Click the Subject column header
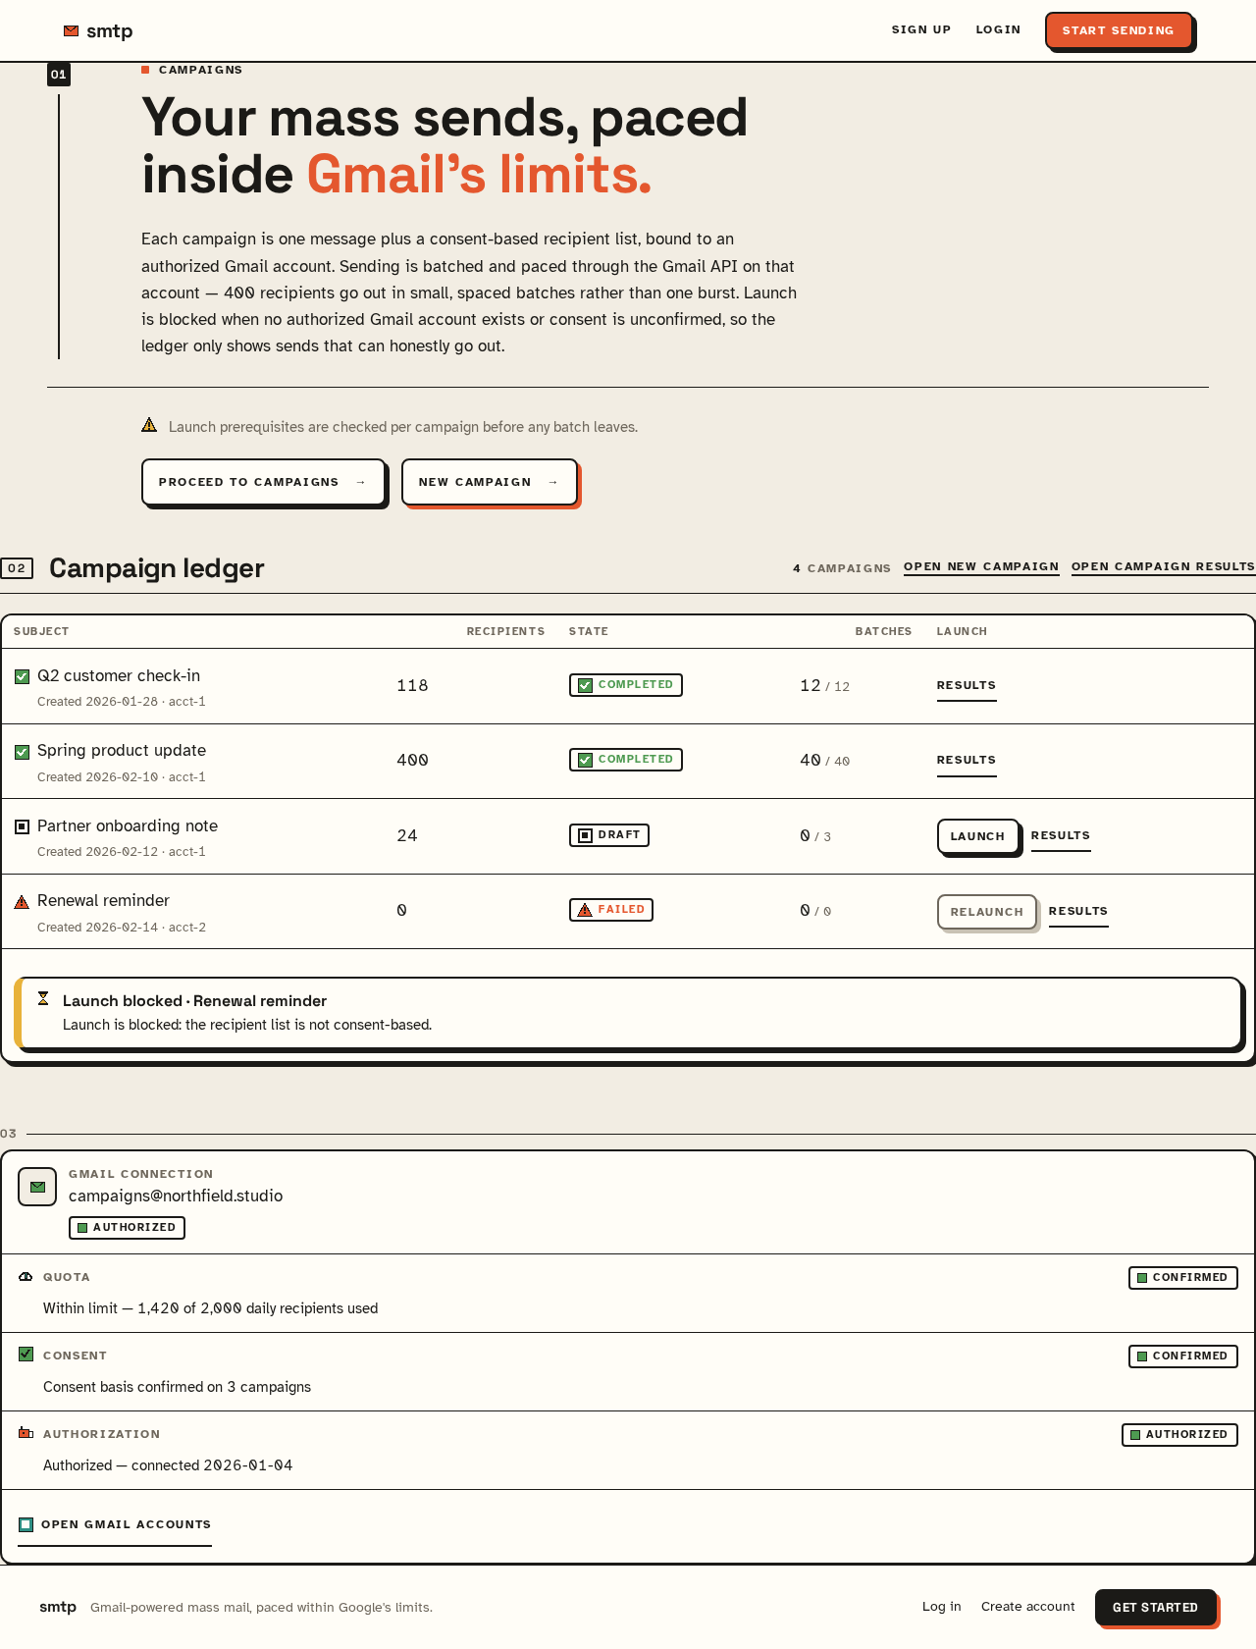 tap(41, 631)
